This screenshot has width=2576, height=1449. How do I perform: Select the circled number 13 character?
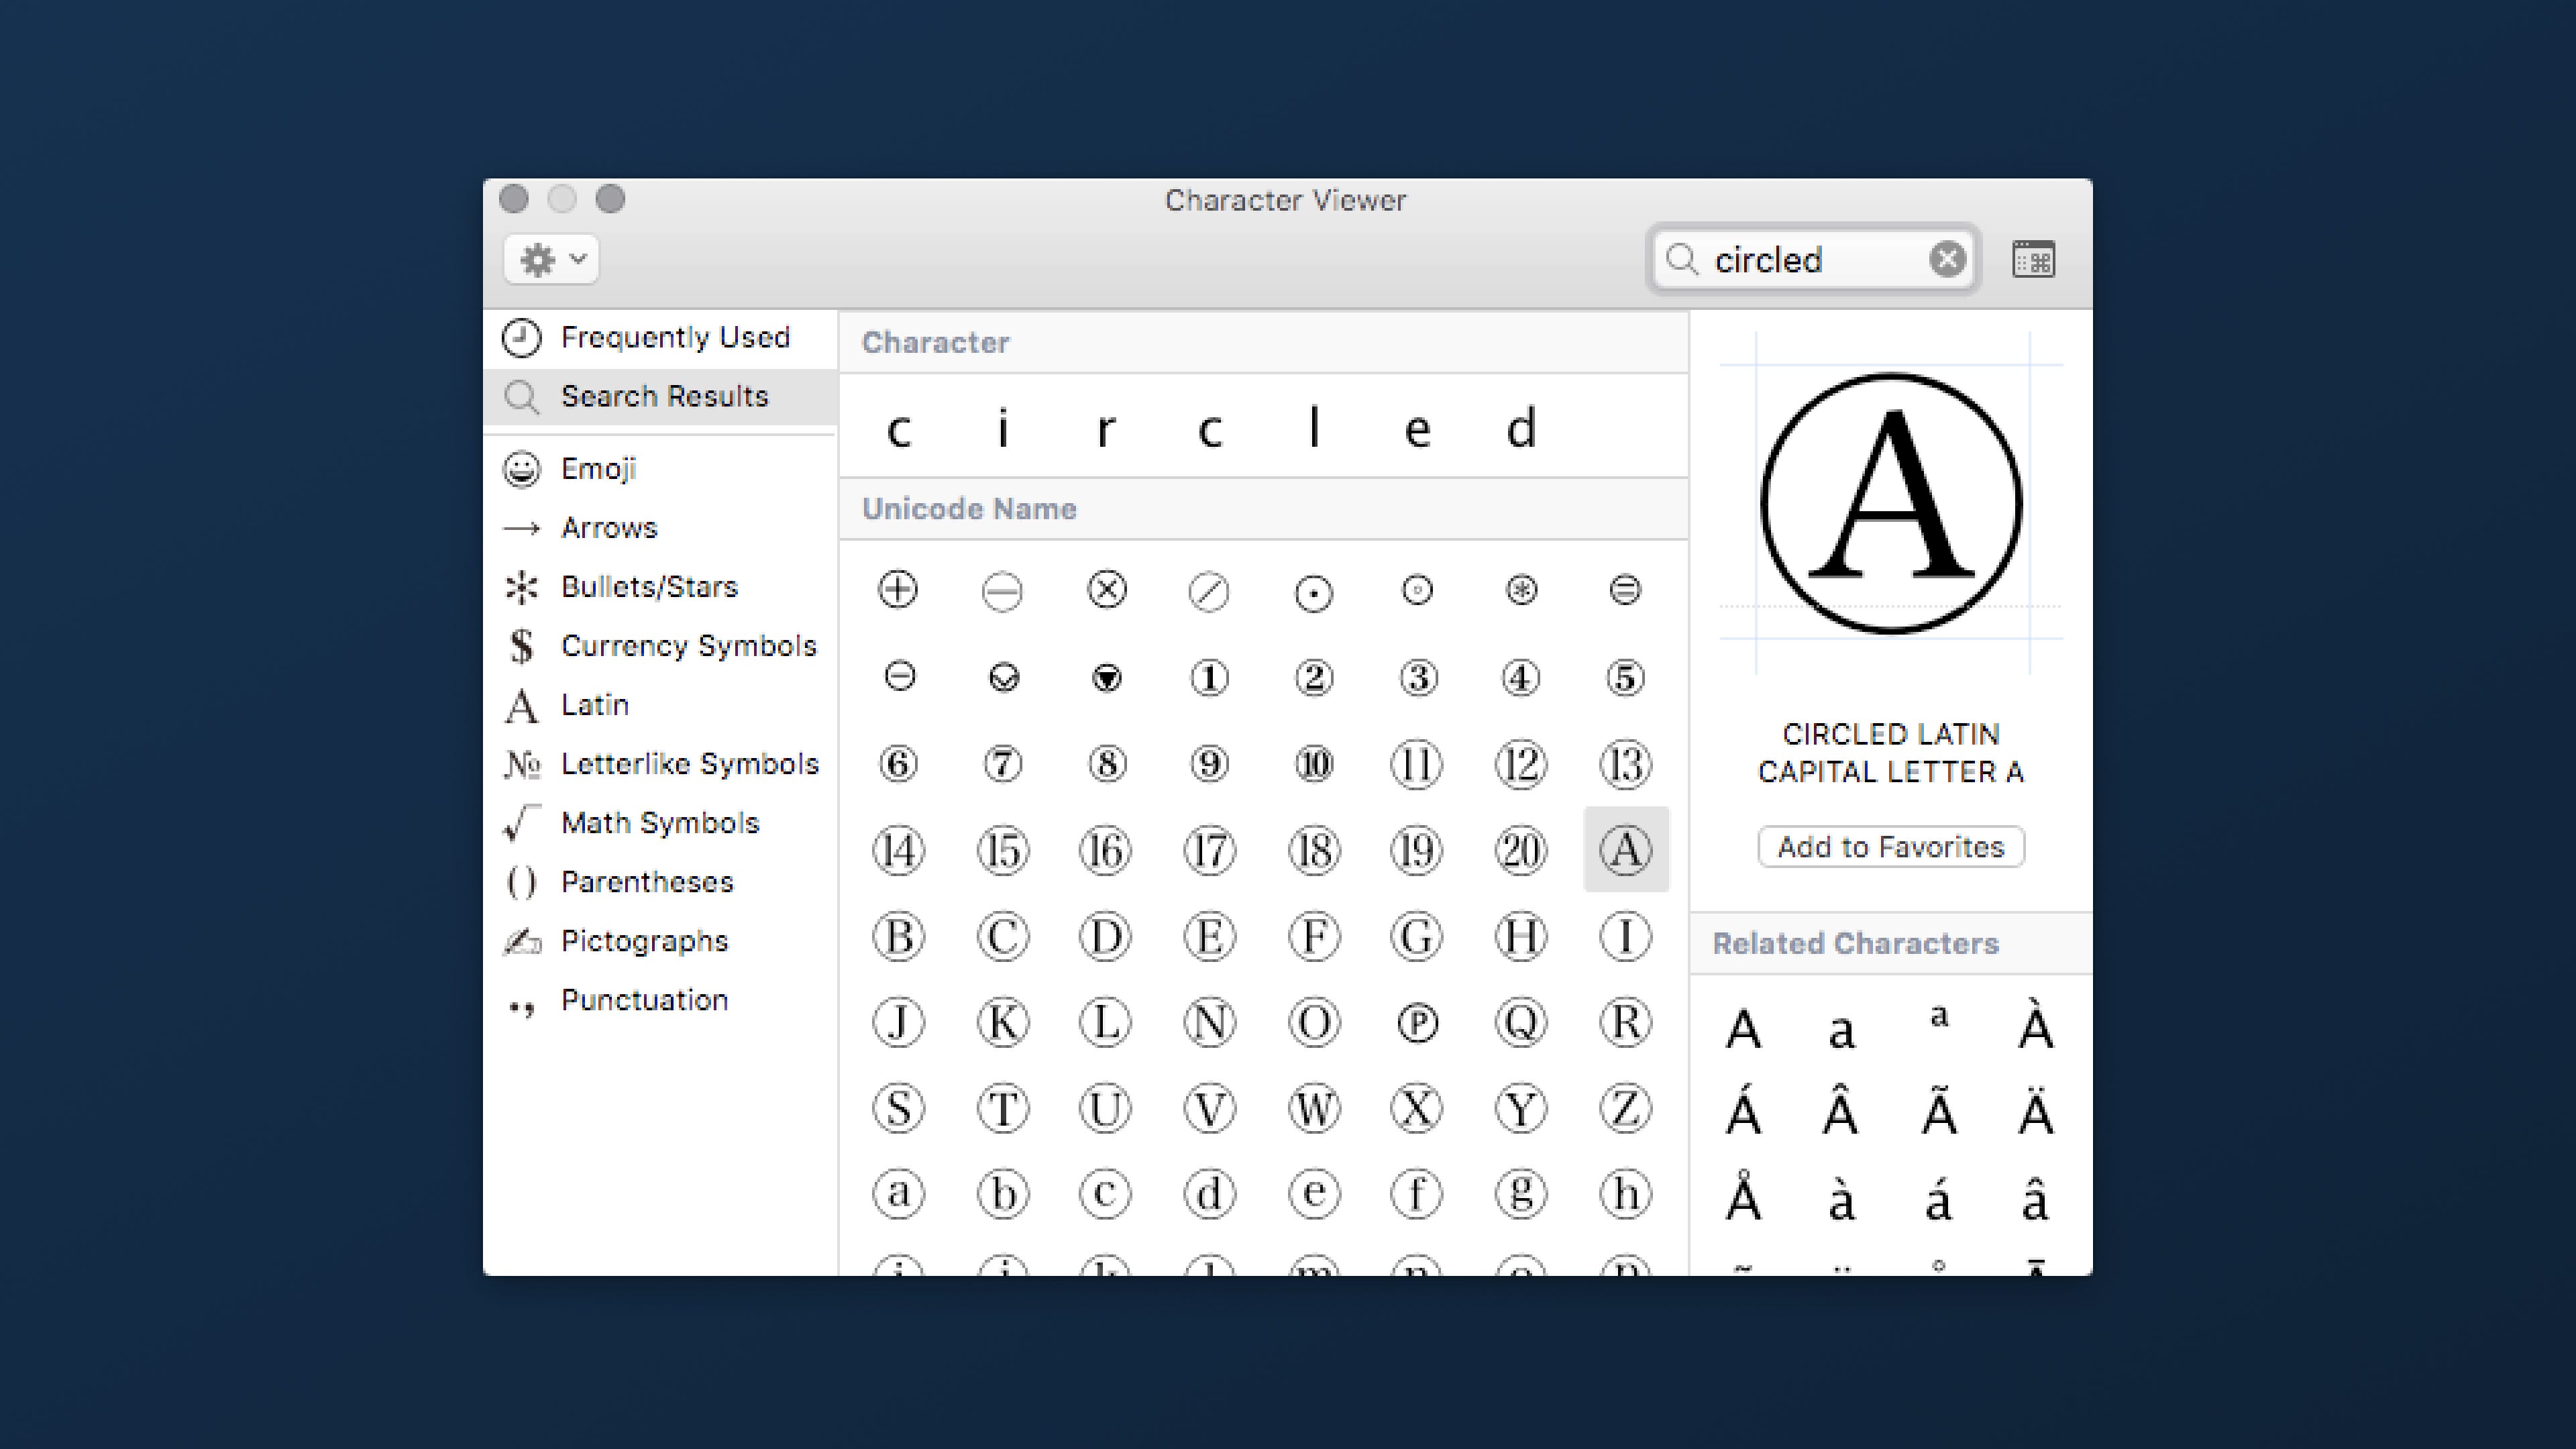tap(1625, 765)
